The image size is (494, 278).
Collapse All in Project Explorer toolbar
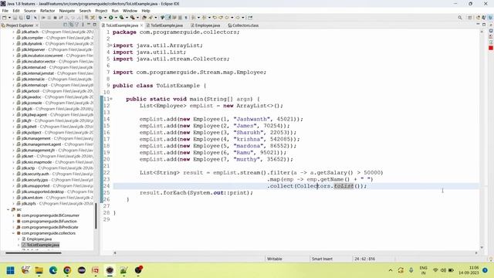tap(65, 25)
